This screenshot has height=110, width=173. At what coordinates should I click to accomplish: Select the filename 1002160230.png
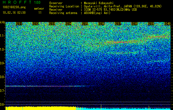14,7
